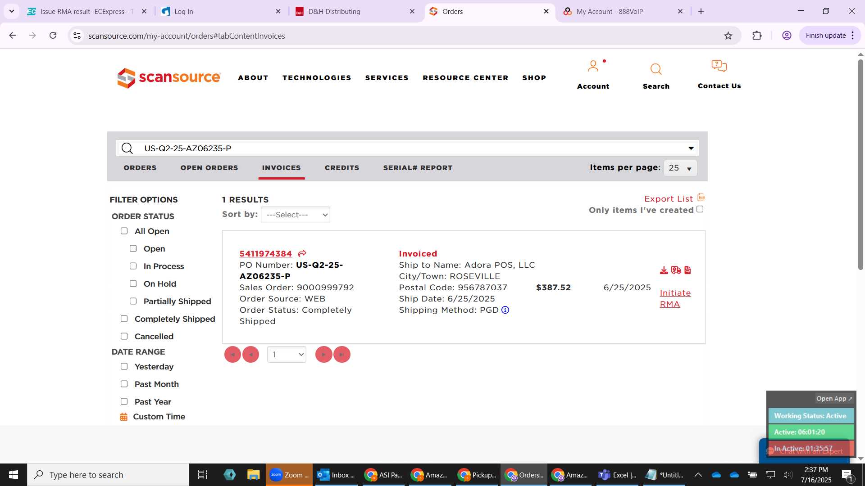This screenshot has width=865, height=486.
Task: Check the Cancelled filter
Action: click(124, 337)
